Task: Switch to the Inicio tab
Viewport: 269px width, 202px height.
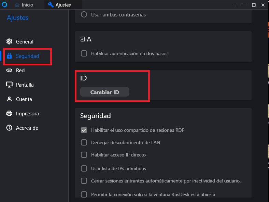Action: 24,5
